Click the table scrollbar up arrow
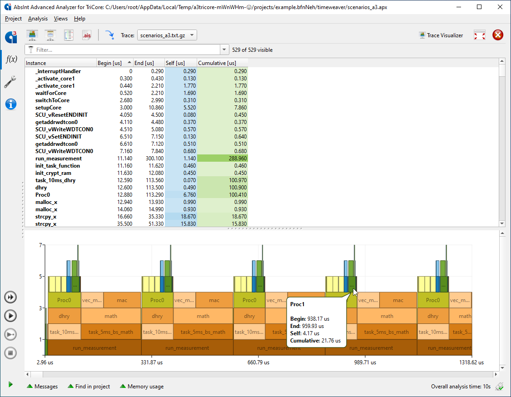Viewport: 511px width, 397px height. pos(502,61)
